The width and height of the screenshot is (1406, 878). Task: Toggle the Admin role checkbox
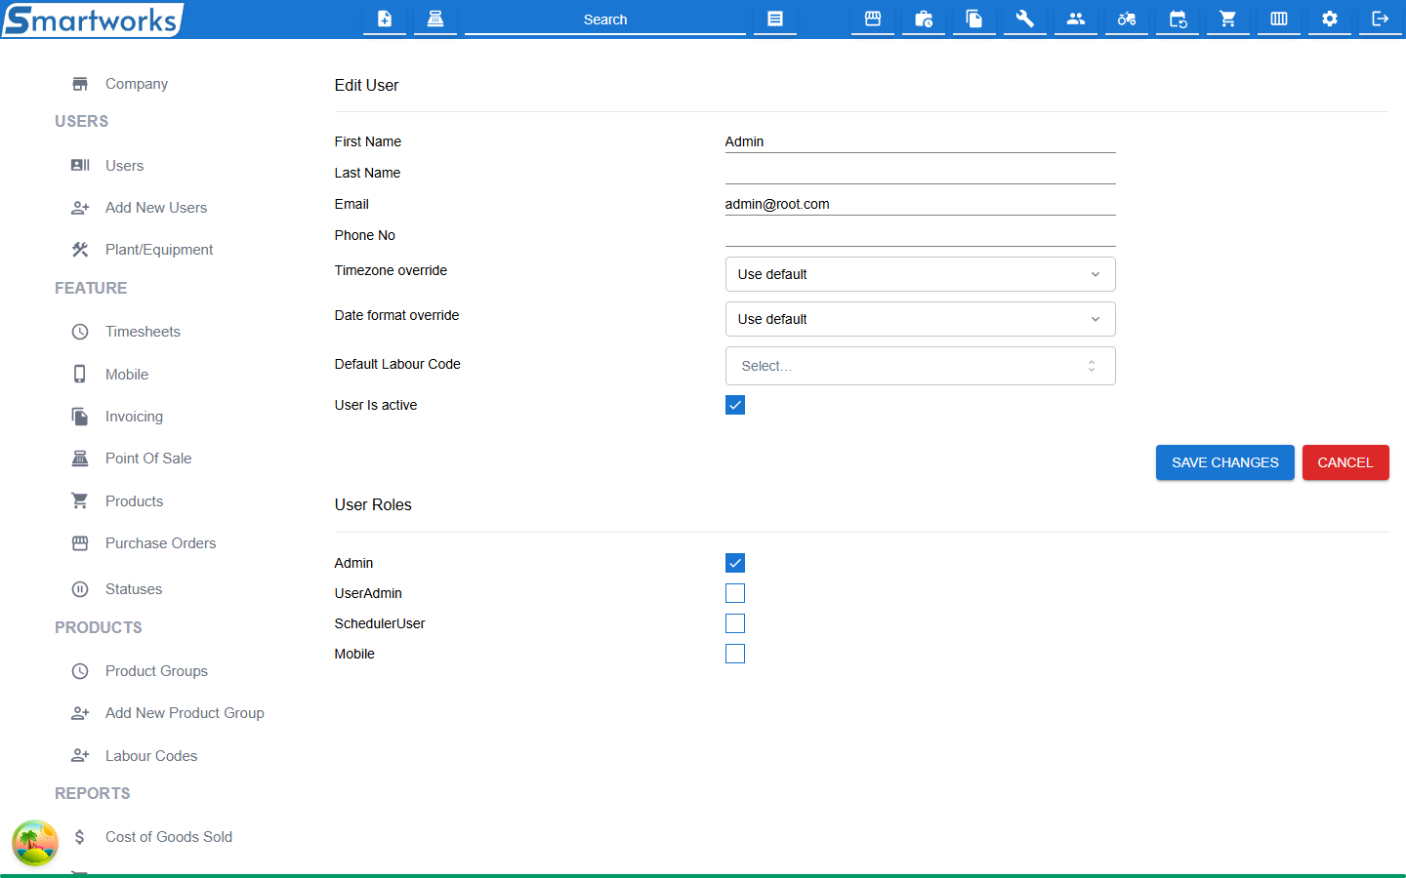(x=735, y=563)
